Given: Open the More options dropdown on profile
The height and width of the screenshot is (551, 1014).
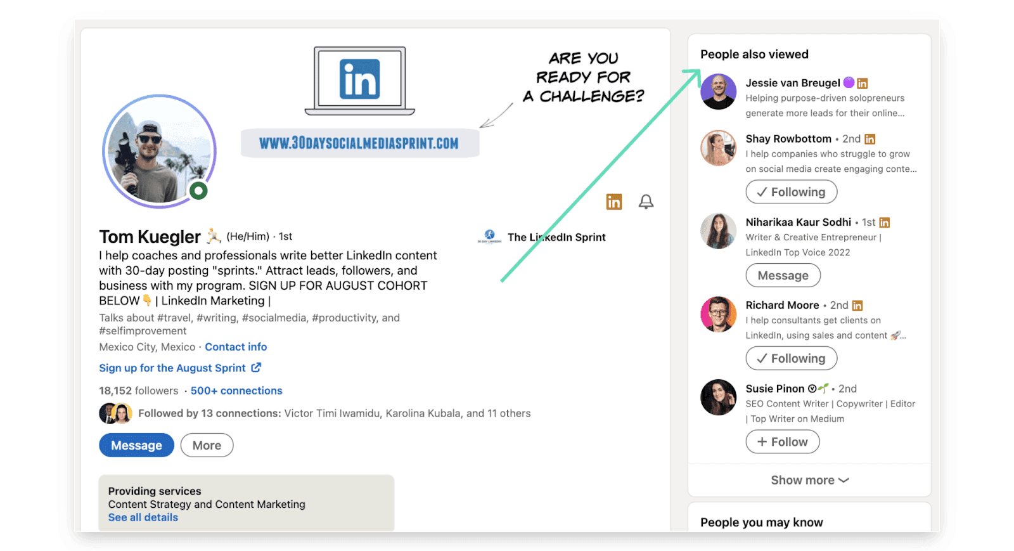Looking at the screenshot, I should pyautogui.click(x=207, y=445).
